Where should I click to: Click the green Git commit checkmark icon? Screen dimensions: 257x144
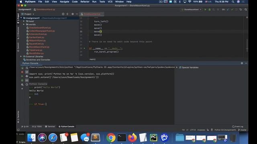232,10
